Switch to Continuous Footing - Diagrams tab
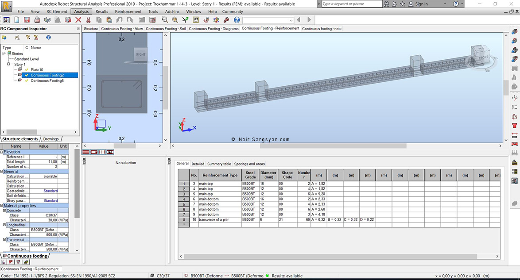 click(213, 29)
